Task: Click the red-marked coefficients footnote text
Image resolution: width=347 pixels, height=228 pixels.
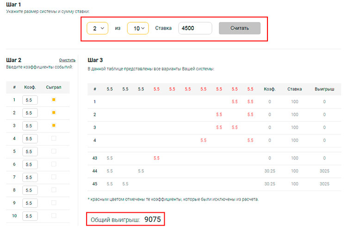Action: coord(173,199)
